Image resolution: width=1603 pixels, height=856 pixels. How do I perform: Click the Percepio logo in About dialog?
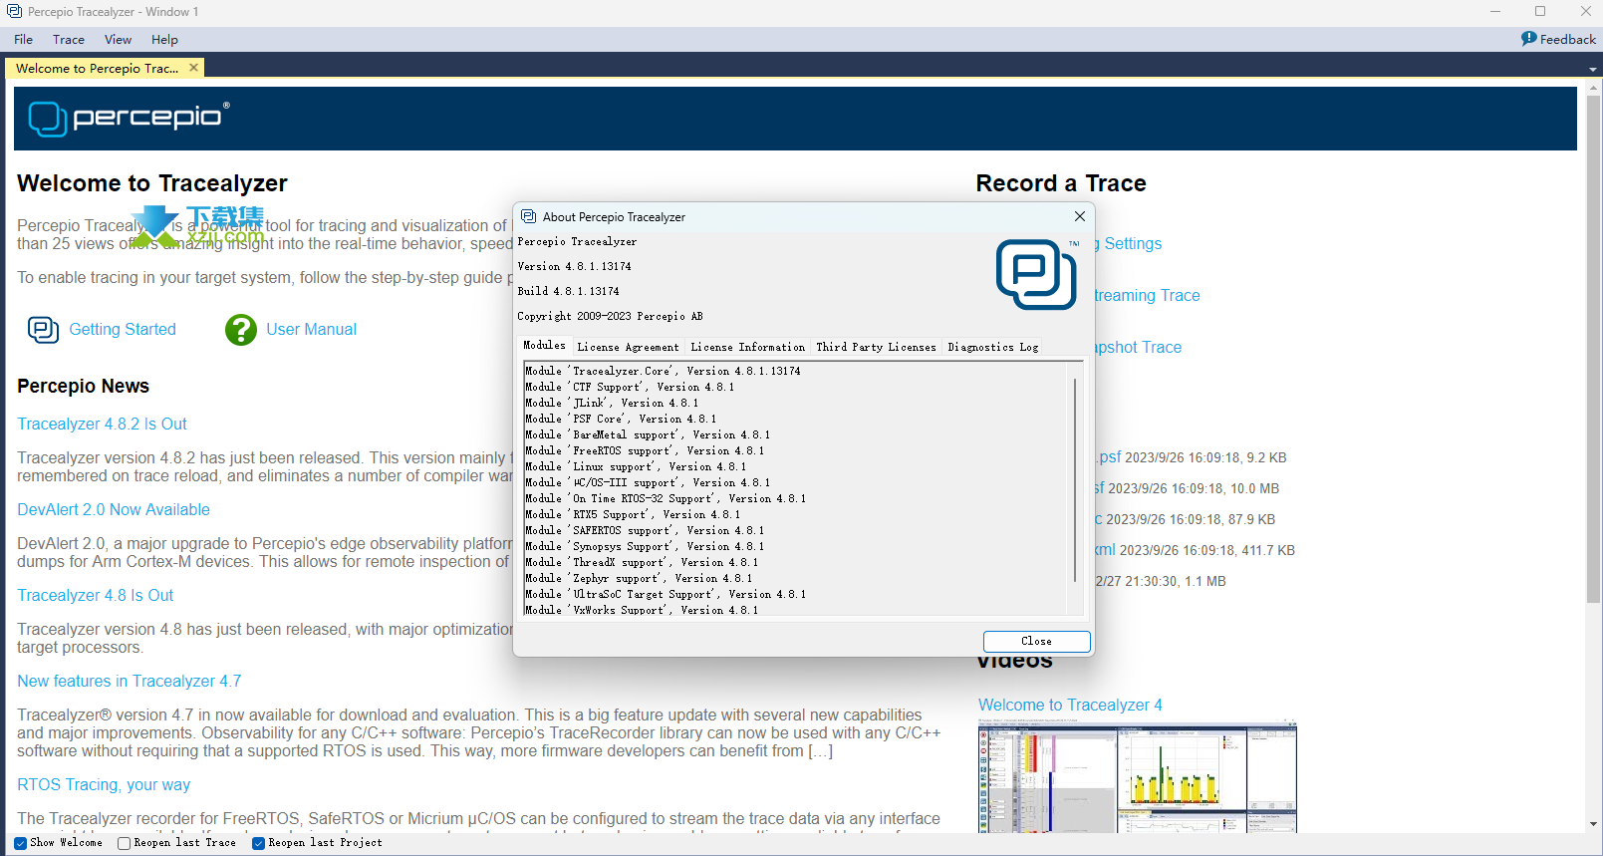pyautogui.click(x=1036, y=274)
